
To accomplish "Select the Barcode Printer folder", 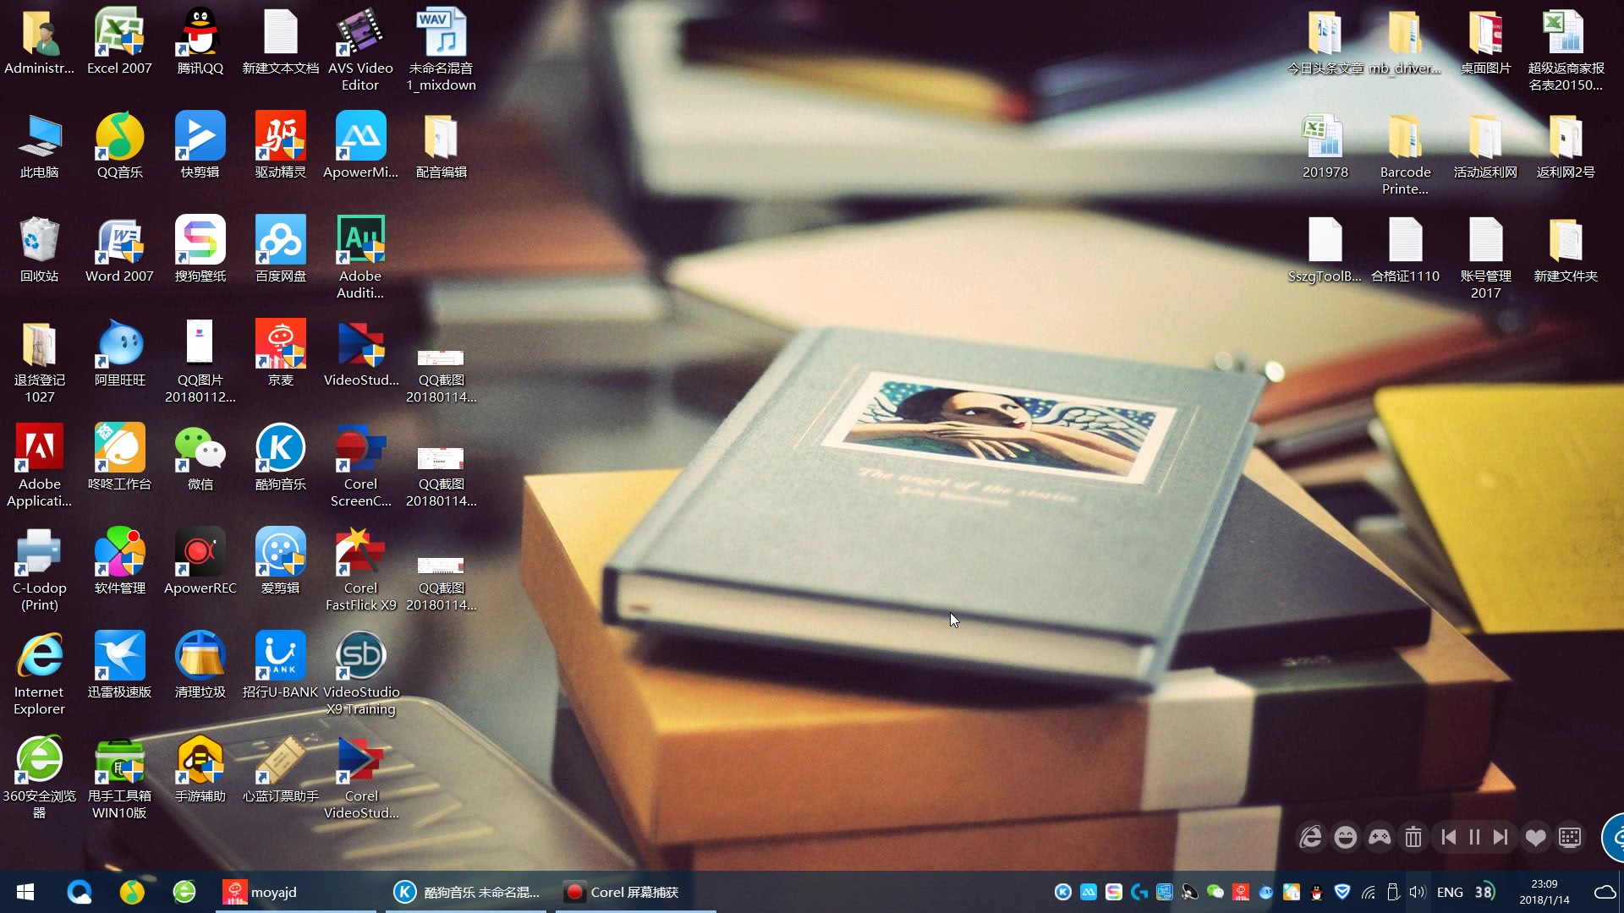I will point(1405,155).
